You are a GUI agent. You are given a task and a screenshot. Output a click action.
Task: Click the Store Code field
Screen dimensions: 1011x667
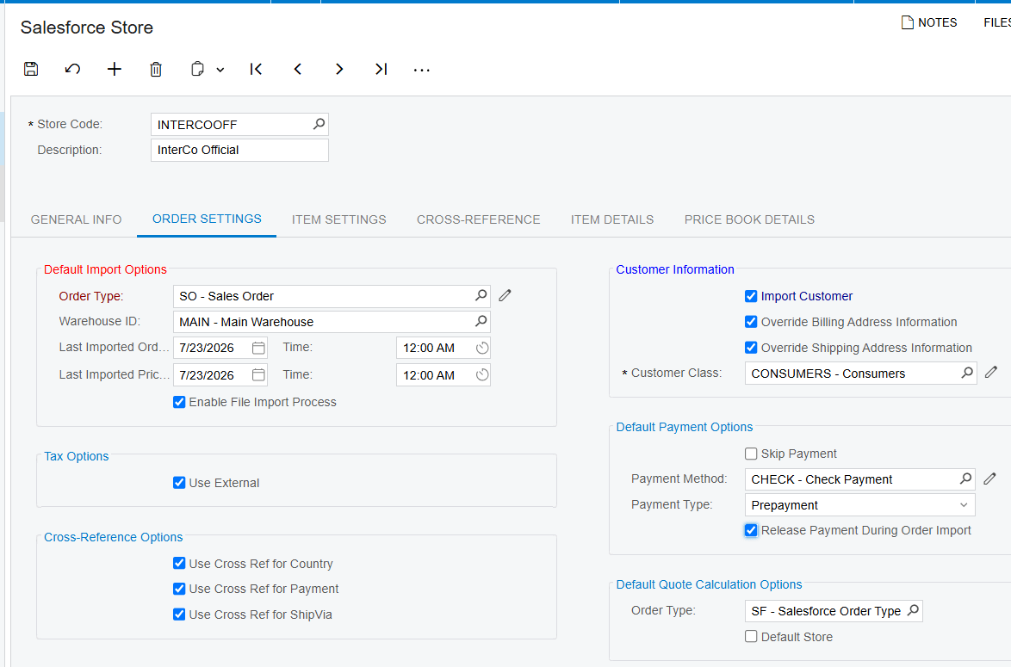pyautogui.click(x=239, y=125)
